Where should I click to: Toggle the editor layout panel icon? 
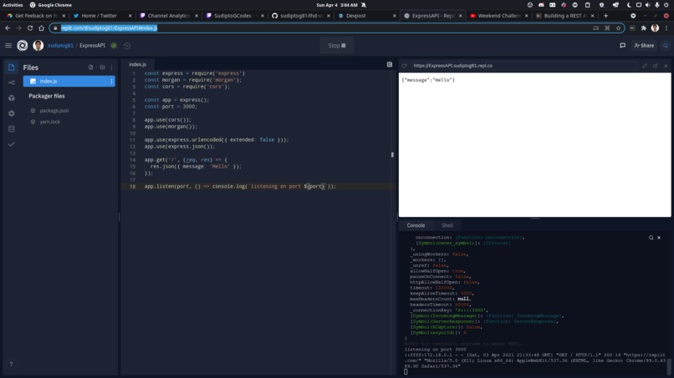[390, 64]
